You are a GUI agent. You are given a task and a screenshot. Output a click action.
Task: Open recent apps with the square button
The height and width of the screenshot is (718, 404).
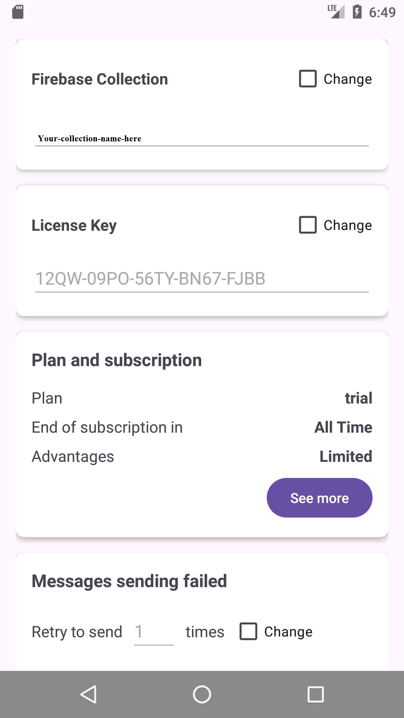tap(315, 694)
